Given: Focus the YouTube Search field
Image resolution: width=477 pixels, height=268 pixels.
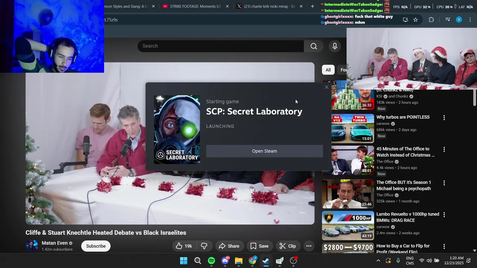Looking at the screenshot, I should [x=221, y=46].
